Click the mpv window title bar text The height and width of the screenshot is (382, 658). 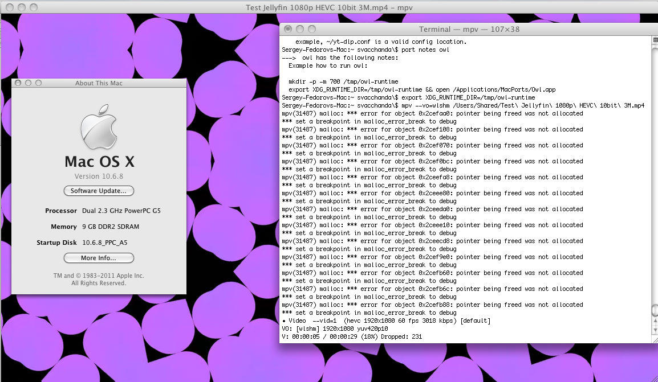click(329, 7)
